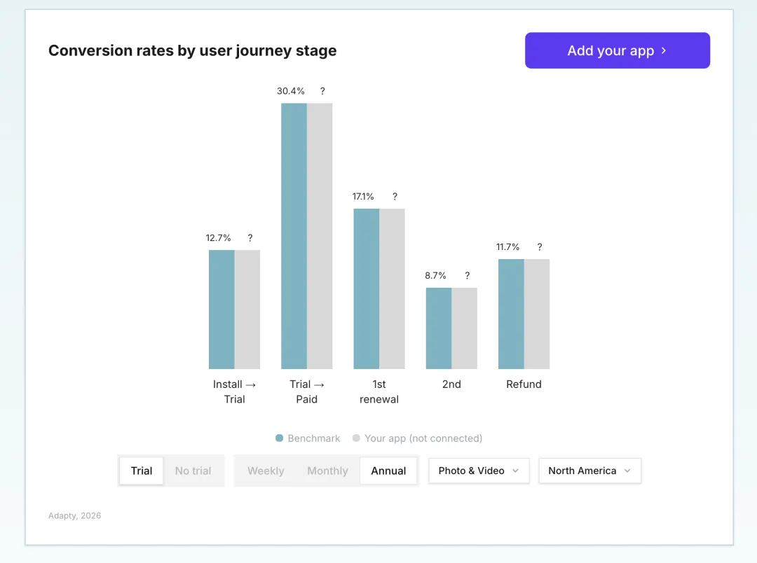Click the question mark above Trial → Paid

pos(322,91)
